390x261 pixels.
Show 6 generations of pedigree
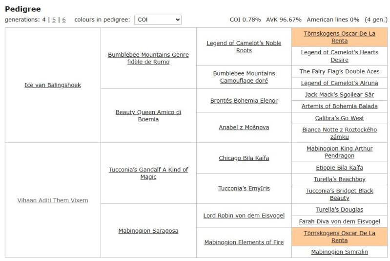[x=63, y=20]
